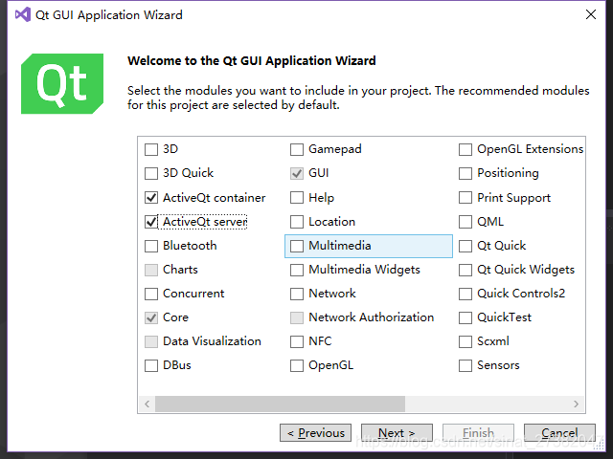This screenshot has width=613, height=459.
Task: Enable the Print Support module
Action: [x=465, y=198]
